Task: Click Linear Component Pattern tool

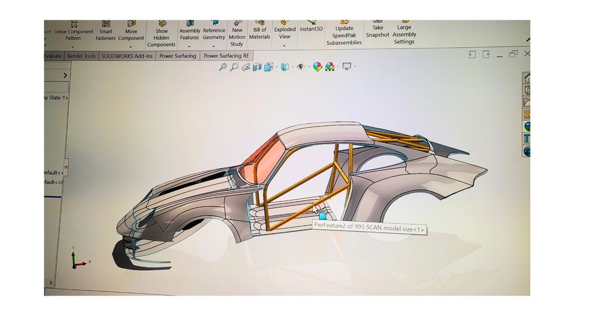Action: pyautogui.click(x=73, y=31)
